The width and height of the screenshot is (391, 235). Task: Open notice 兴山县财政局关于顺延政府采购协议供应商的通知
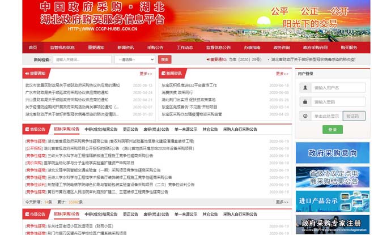tap(66, 100)
